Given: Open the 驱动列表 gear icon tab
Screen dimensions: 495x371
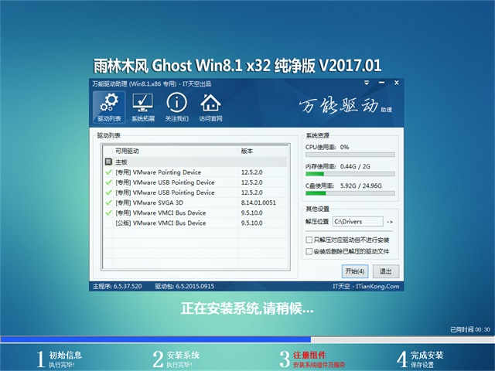Looking at the screenshot, I should (x=108, y=107).
